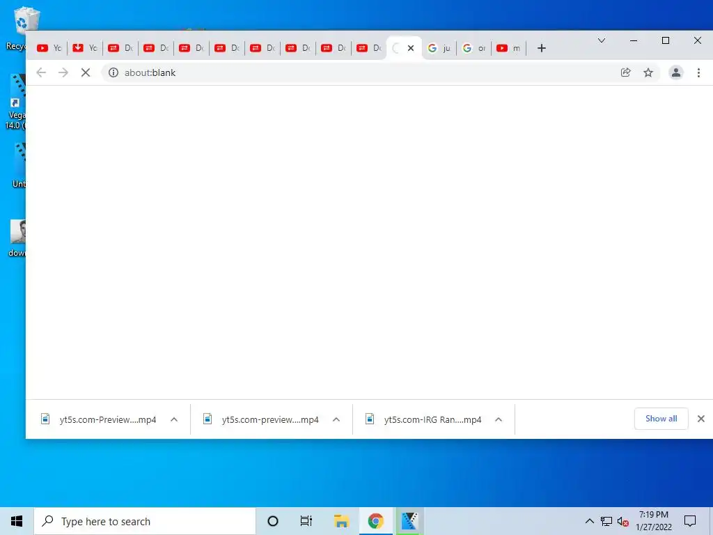Image resolution: width=713 pixels, height=535 pixels.
Task: Expand options for yt5s.com-Preview....mp4 download
Action: [174, 419]
